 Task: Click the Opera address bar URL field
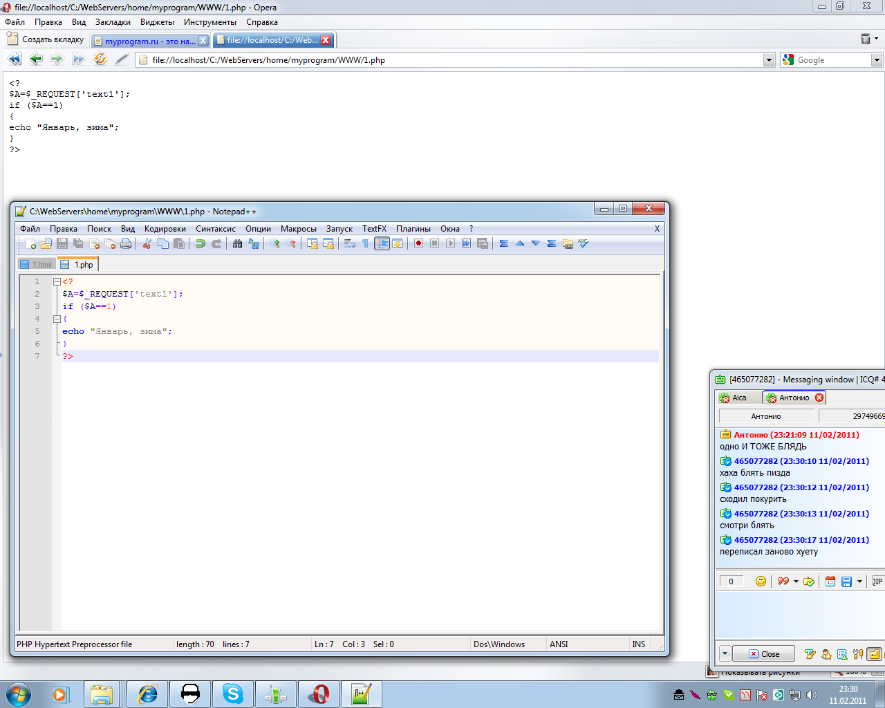pos(454,60)
